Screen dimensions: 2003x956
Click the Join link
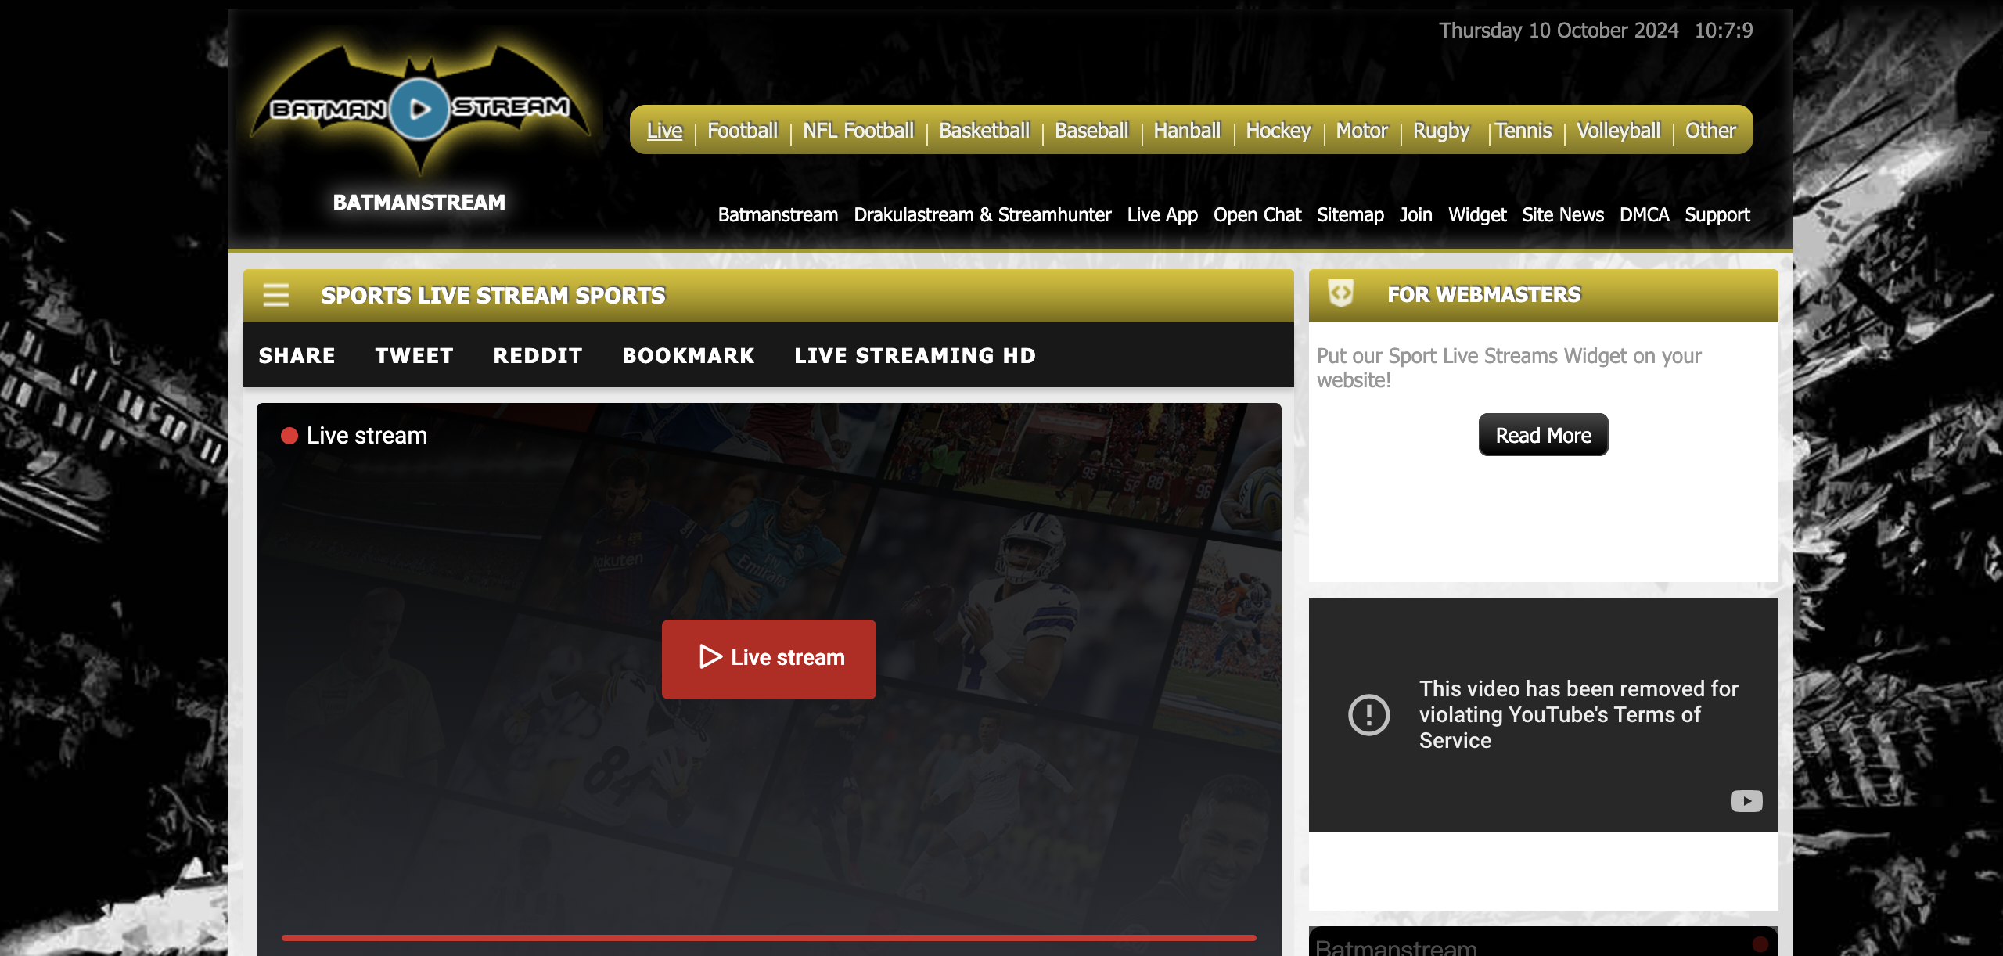coord(1416,215)
